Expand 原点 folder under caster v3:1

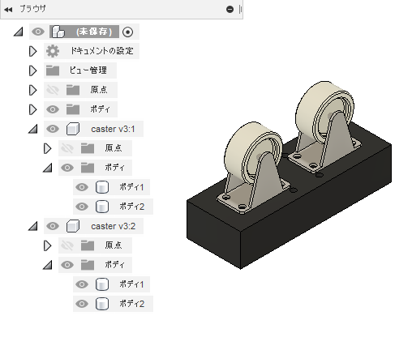point(47,148)
